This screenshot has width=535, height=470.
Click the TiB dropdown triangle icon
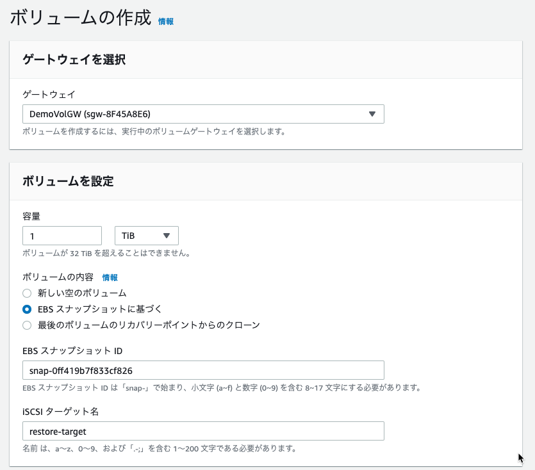pyautogui.click(x=167, y=236)
